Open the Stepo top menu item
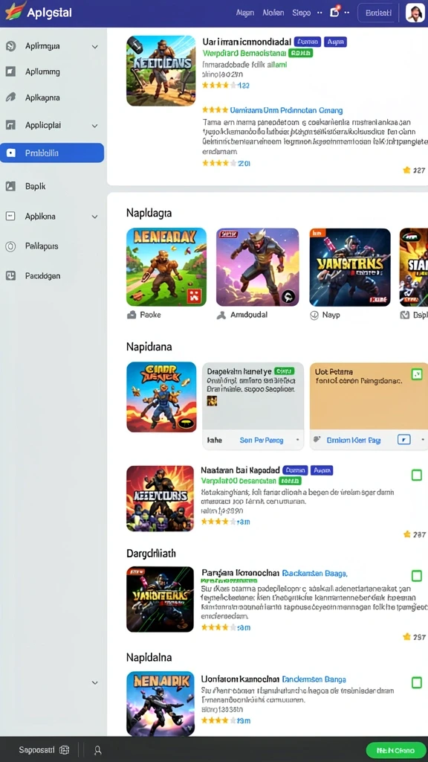This screenshot has width=428, height=762. coord(302,13)
